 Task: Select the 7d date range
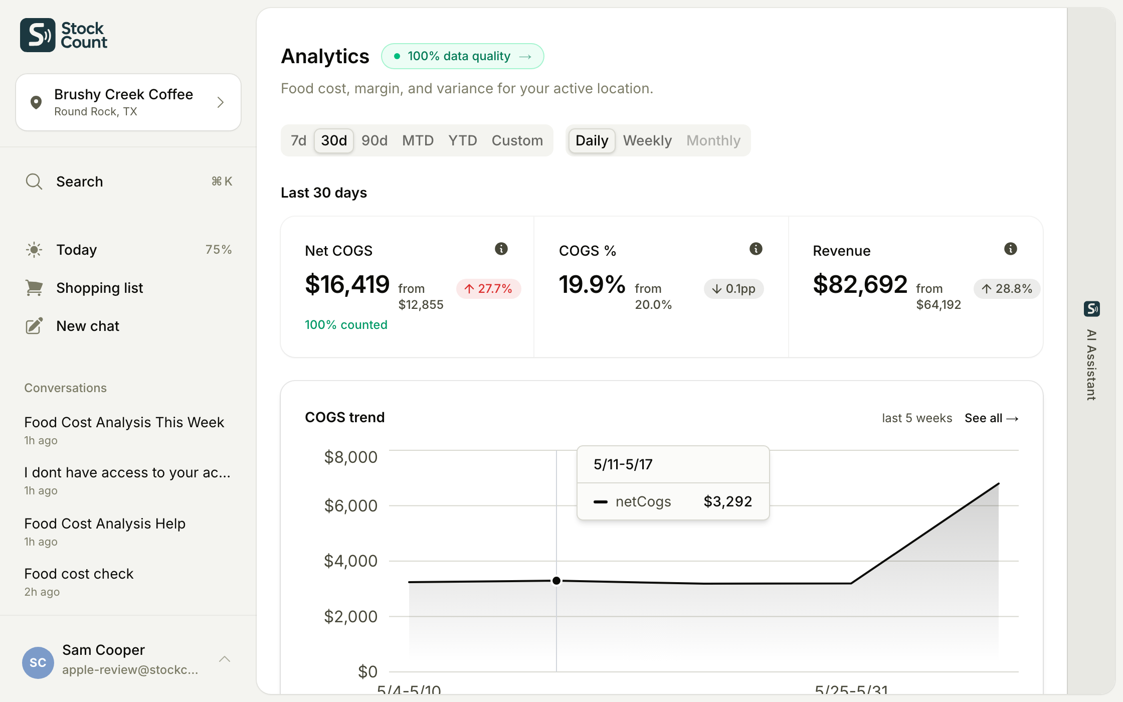[x=298, y=140]
